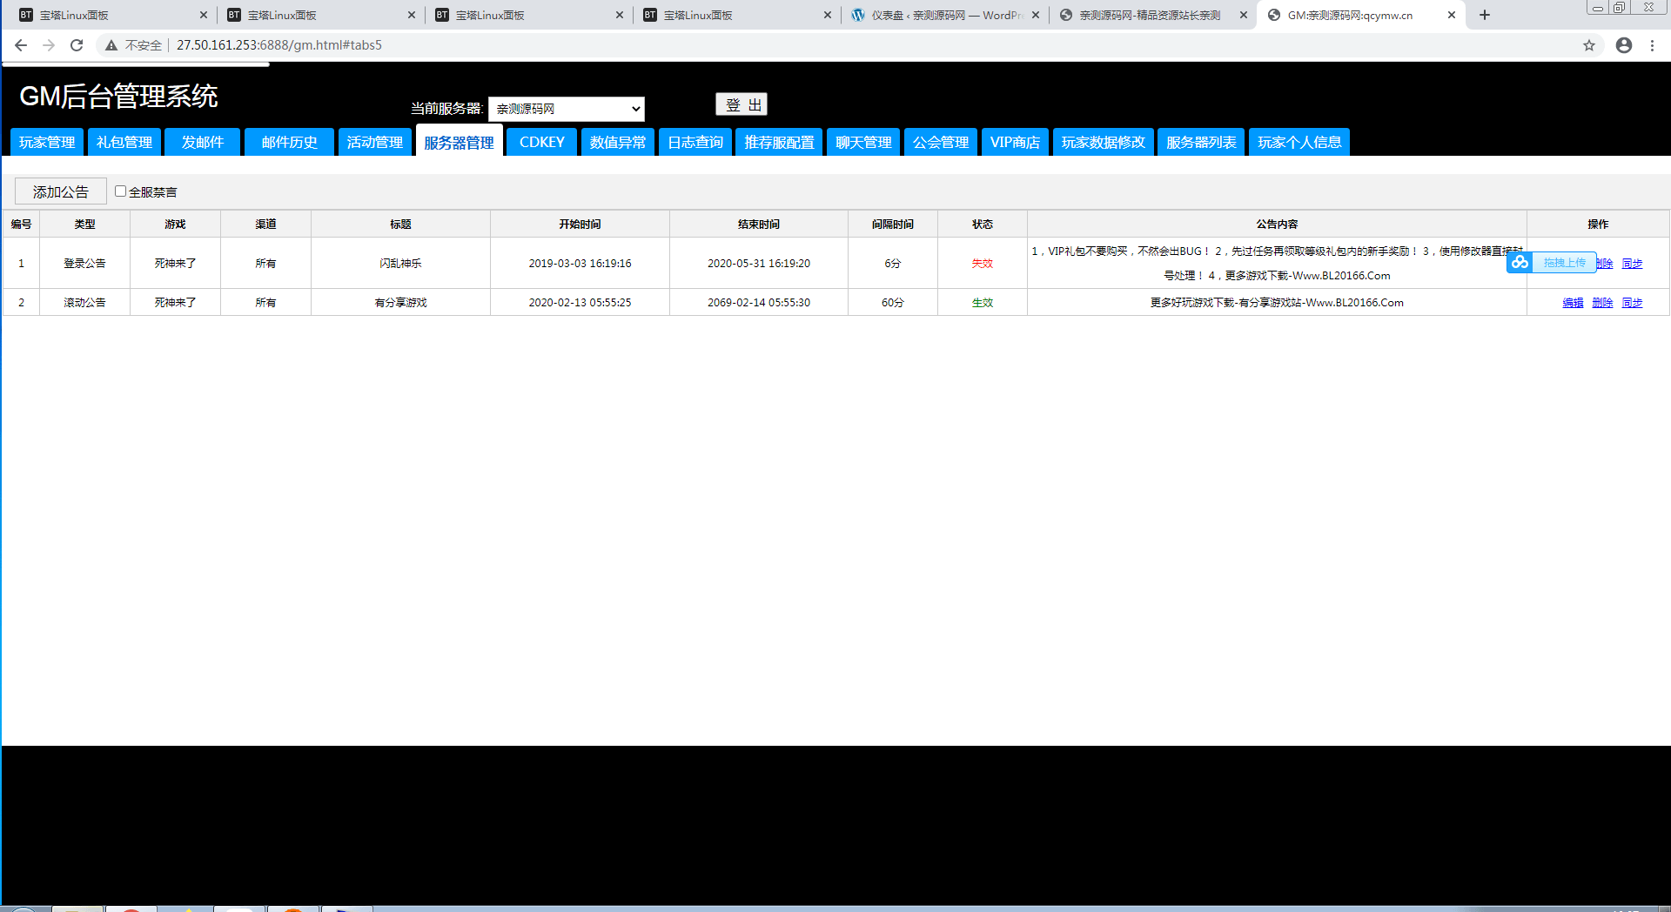Bookmark this page with the star icon
The width and height of the screenshot is (1671, 912).
tap(1589, 45)
